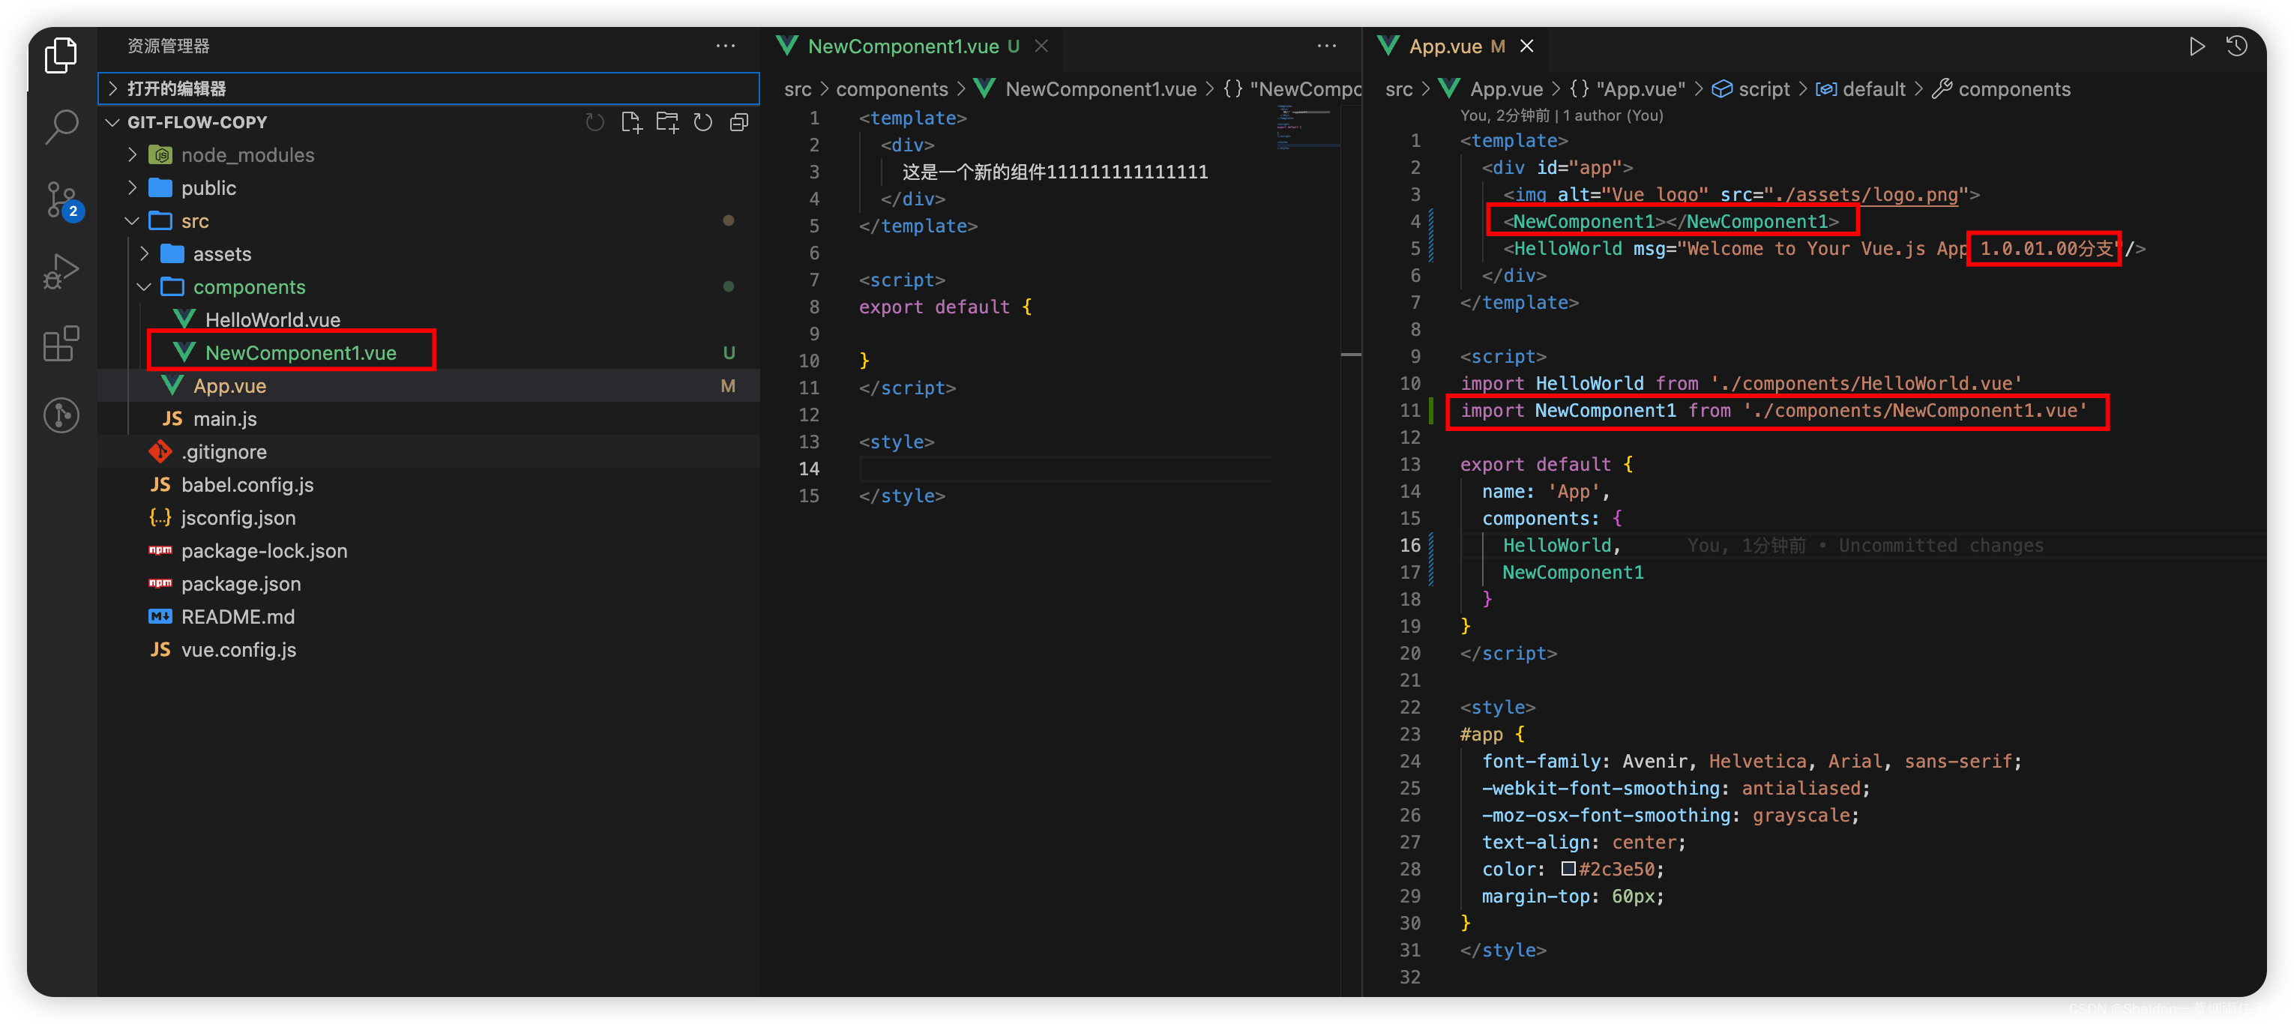Open the Git graph view icon
This screenshot has width=2294, height=1024.
pos(61,415)
